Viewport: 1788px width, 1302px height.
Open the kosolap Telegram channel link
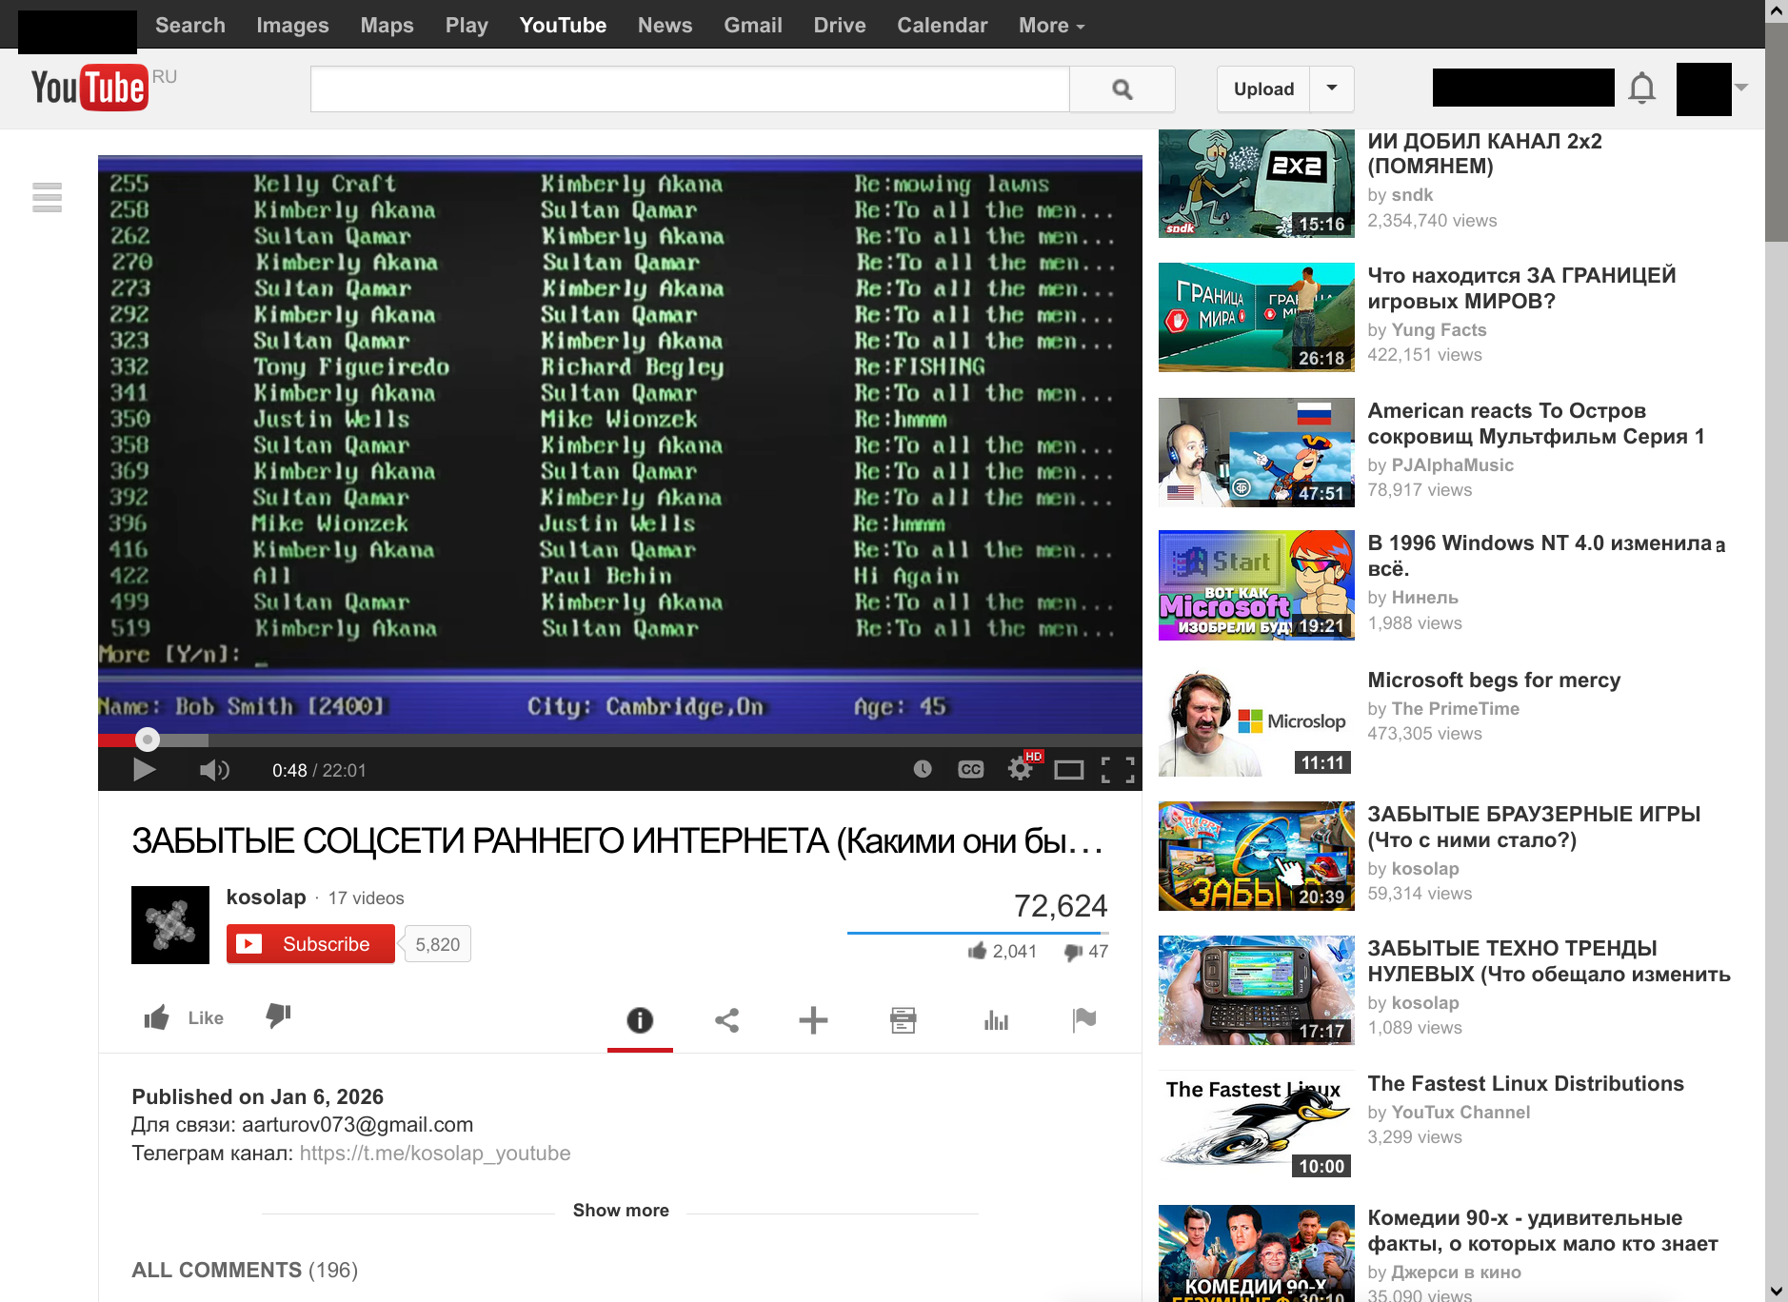[434, 1153]
